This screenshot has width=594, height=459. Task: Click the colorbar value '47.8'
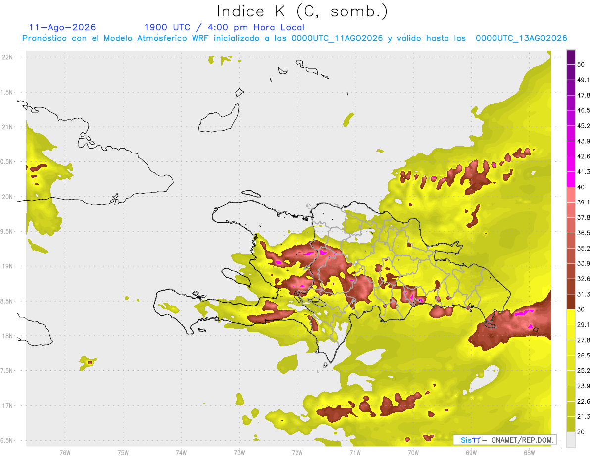[584, 95]
